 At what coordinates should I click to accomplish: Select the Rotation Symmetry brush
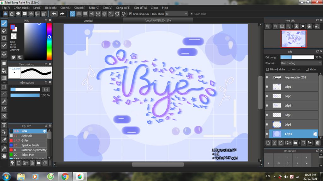(x=28, y=150)
